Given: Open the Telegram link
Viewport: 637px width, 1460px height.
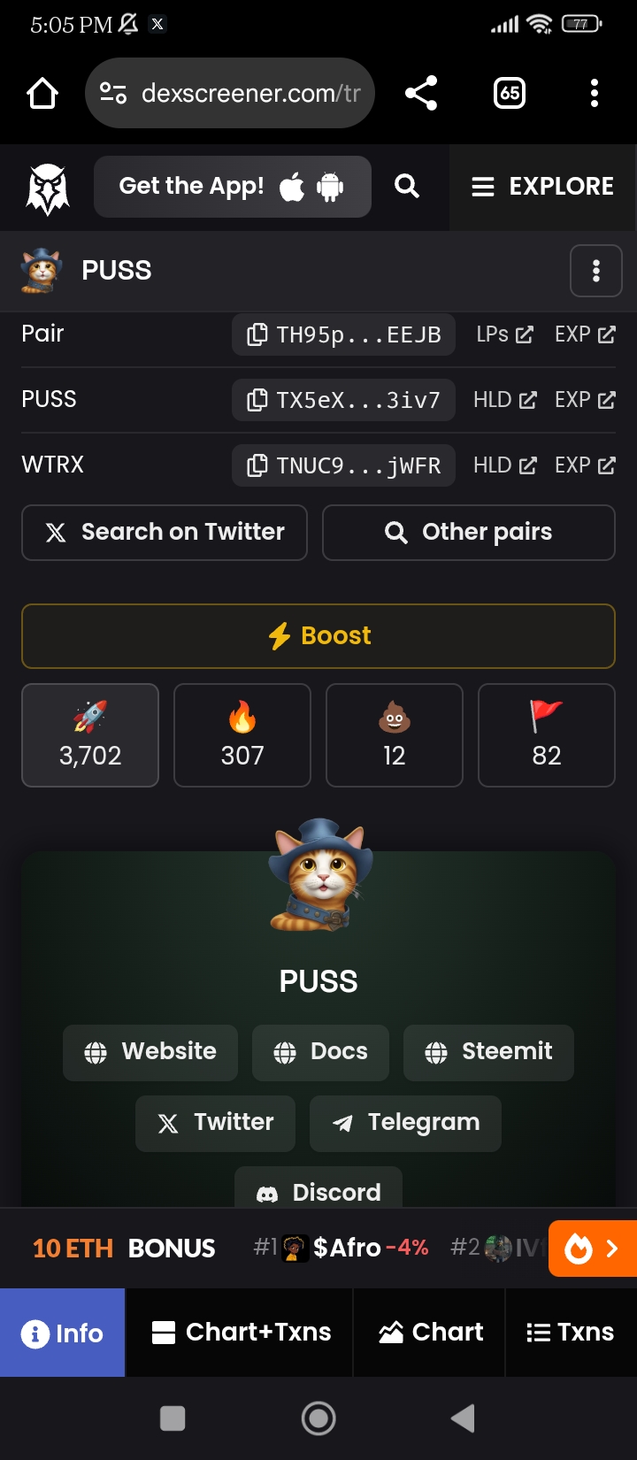Looking at the screenshot, I should point(405,1123).
